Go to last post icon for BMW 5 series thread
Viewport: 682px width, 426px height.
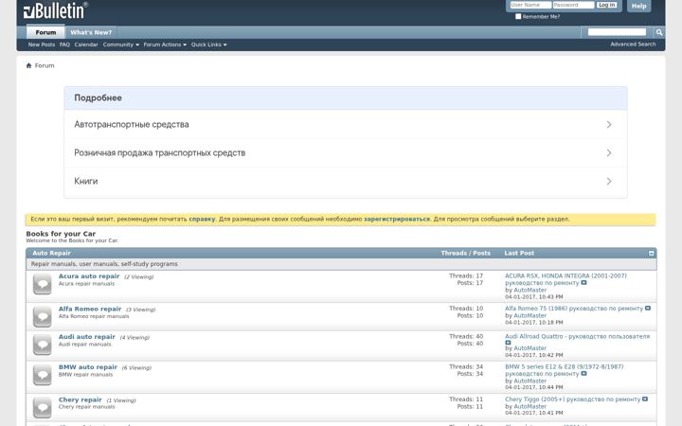[x=583, y=373]
